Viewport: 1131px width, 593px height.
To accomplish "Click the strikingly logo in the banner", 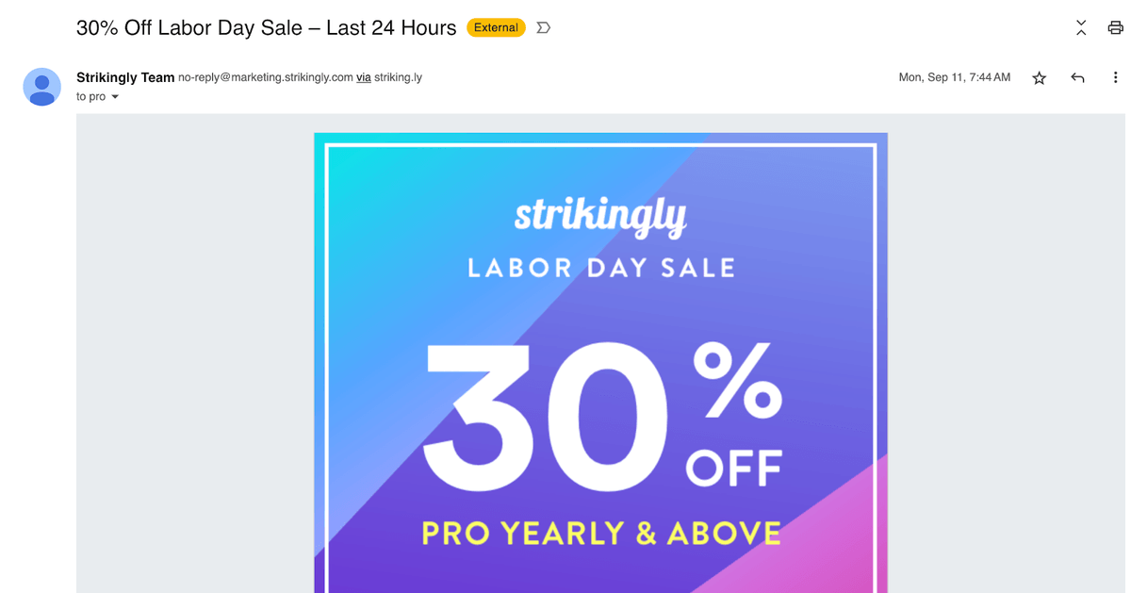I will click(x=600, y=216).
